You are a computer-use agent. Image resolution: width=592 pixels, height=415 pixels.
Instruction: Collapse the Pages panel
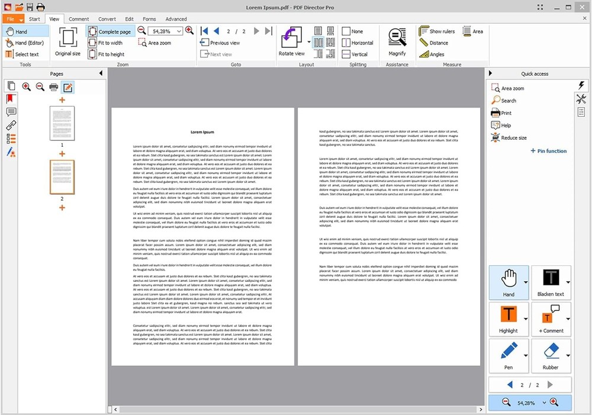pyautogui.click(x=99, y=73)
